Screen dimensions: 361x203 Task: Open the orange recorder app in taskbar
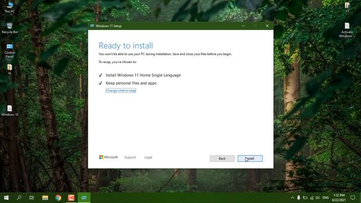[71, 198]
